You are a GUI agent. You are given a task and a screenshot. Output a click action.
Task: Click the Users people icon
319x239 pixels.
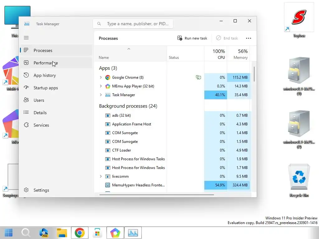[26, 100]
